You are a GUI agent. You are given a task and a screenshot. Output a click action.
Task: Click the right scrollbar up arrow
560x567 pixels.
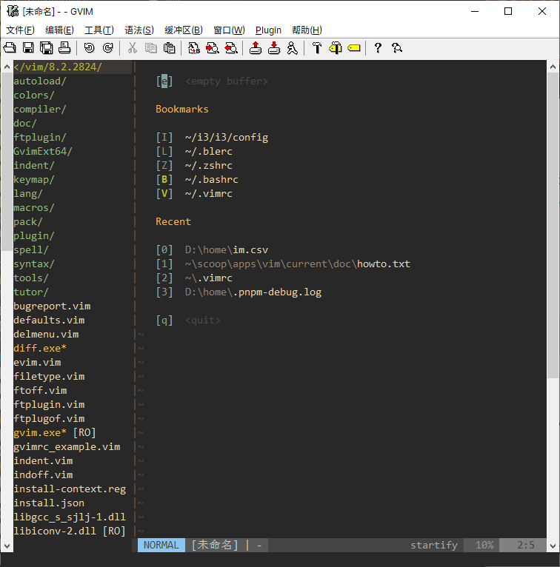click(x=553, y=67)
